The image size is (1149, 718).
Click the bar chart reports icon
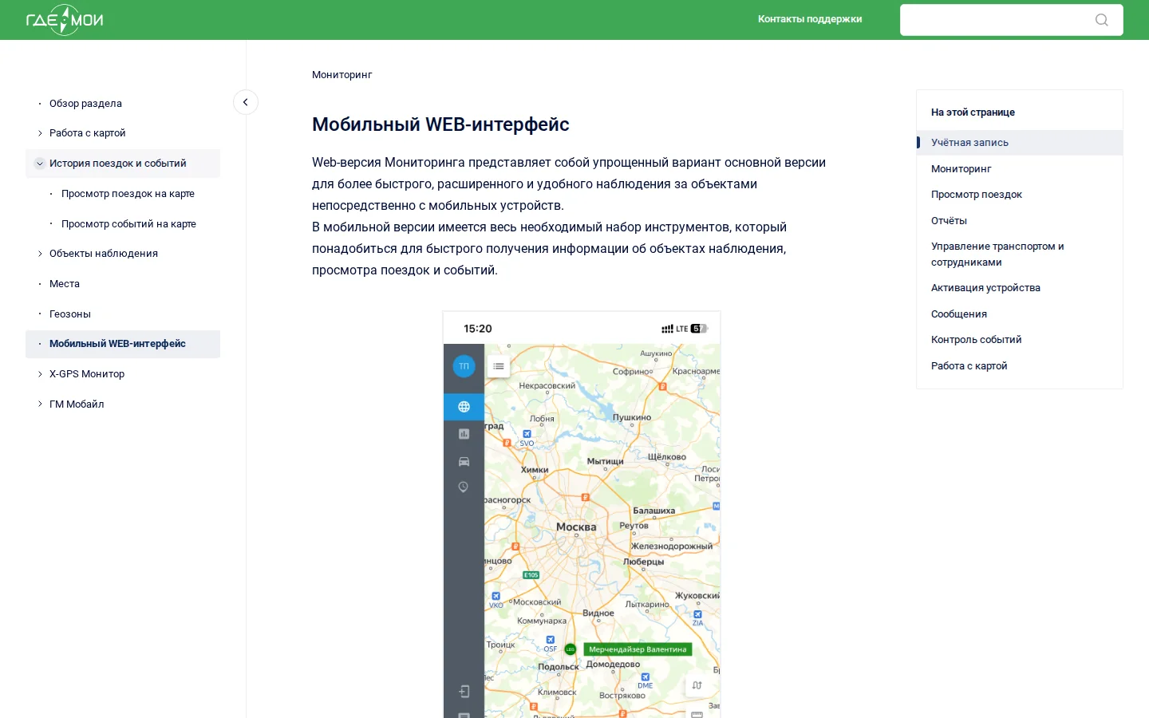464,434
